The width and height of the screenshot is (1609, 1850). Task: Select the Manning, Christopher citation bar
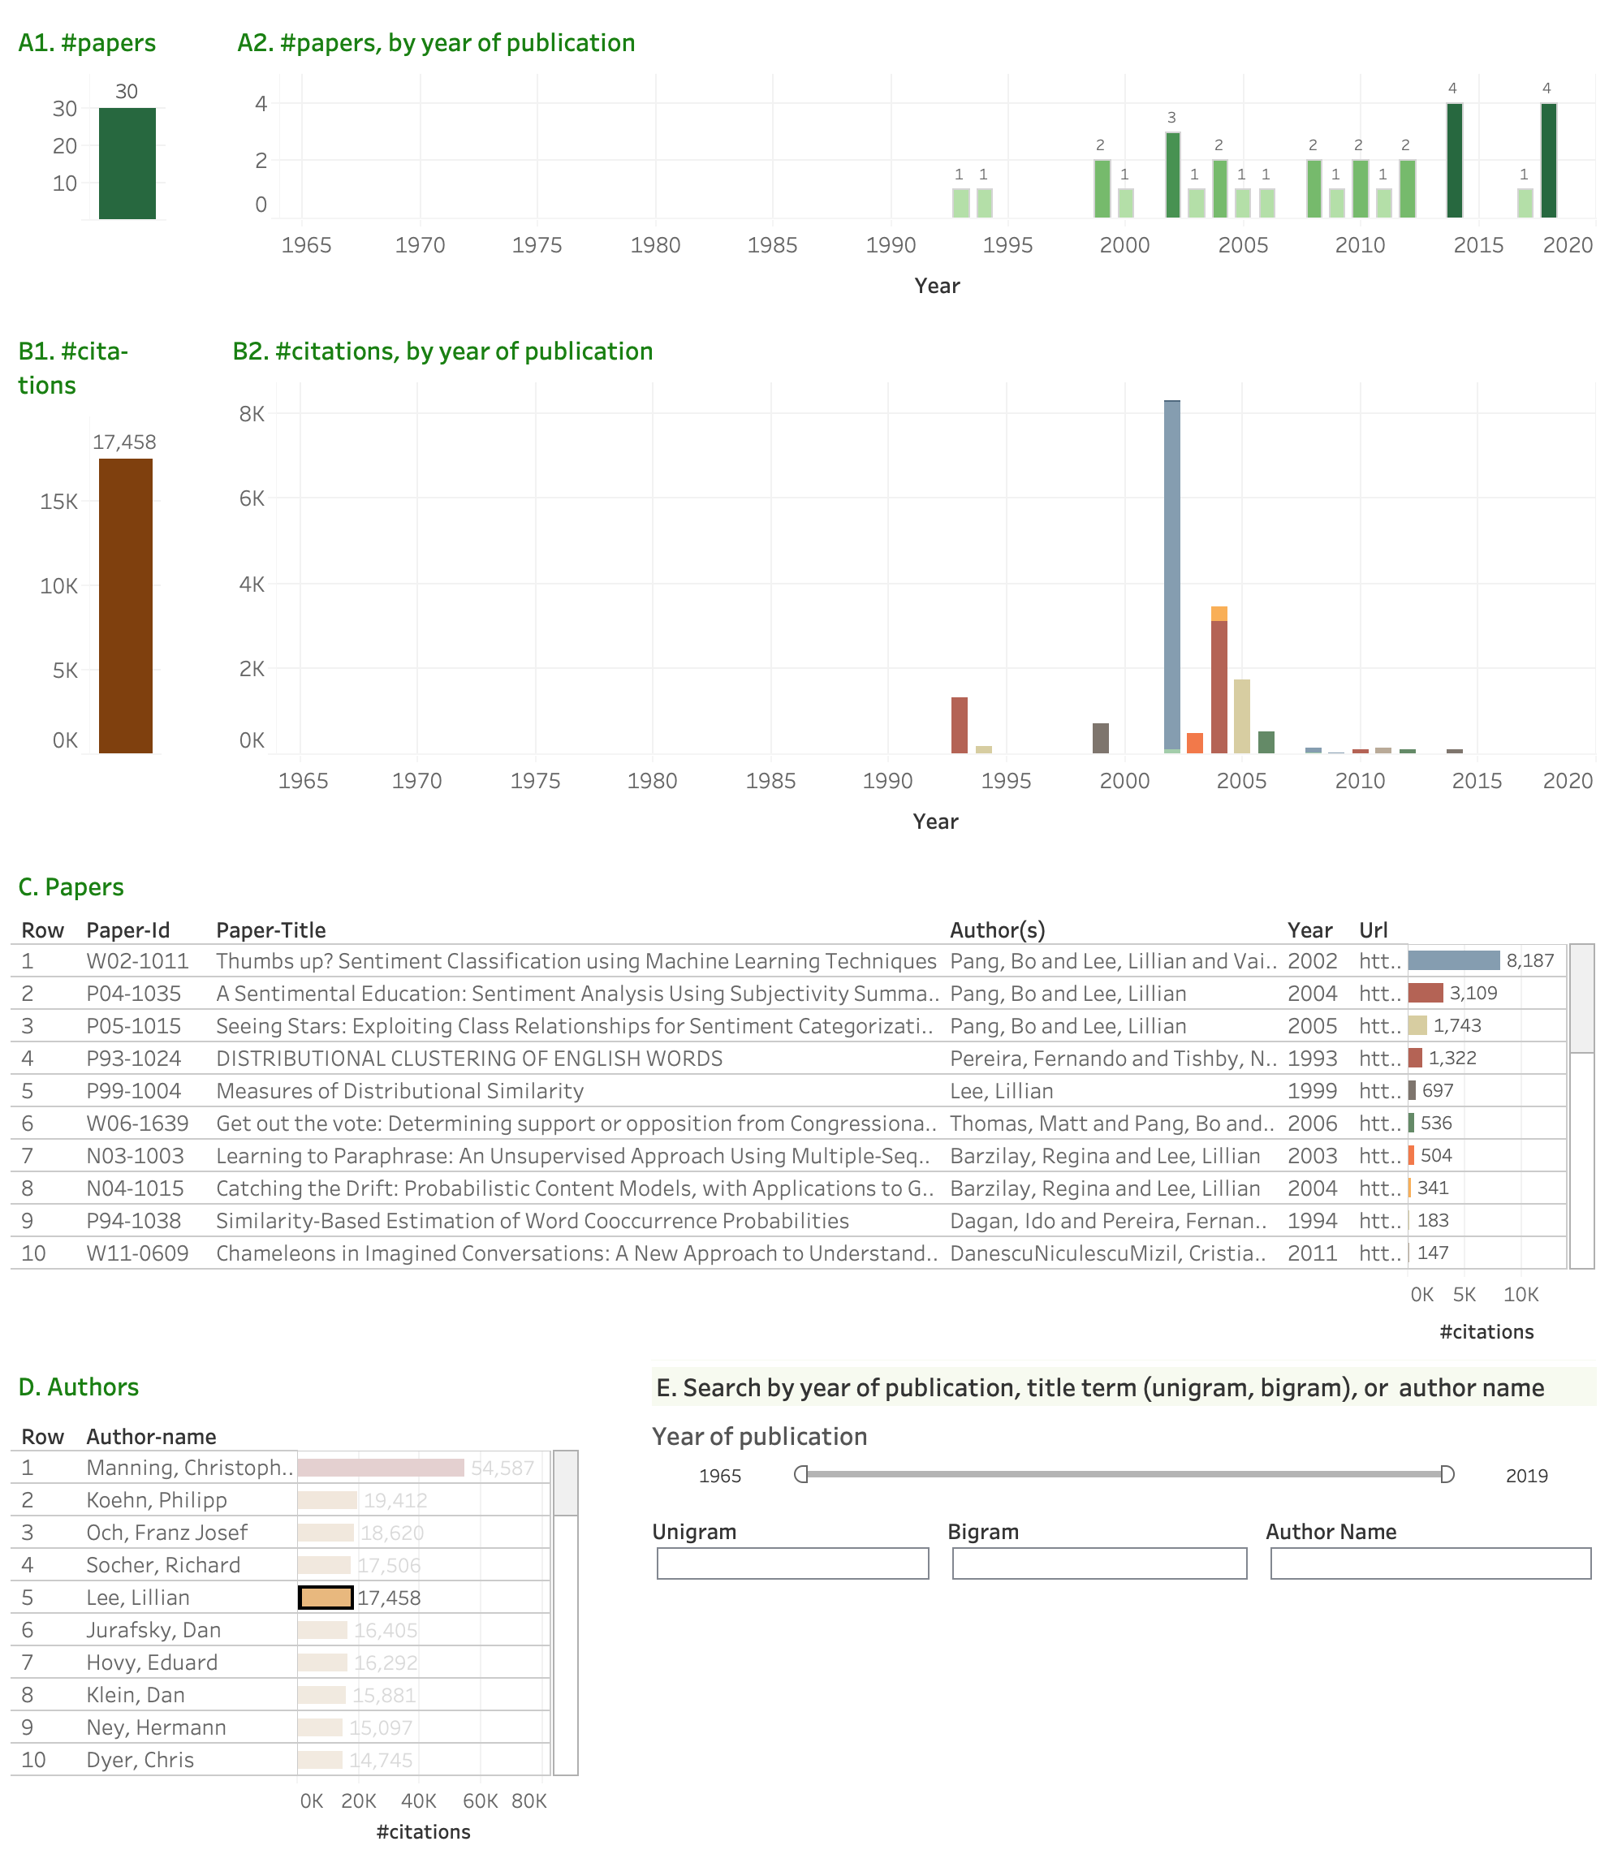[381, 1468]
